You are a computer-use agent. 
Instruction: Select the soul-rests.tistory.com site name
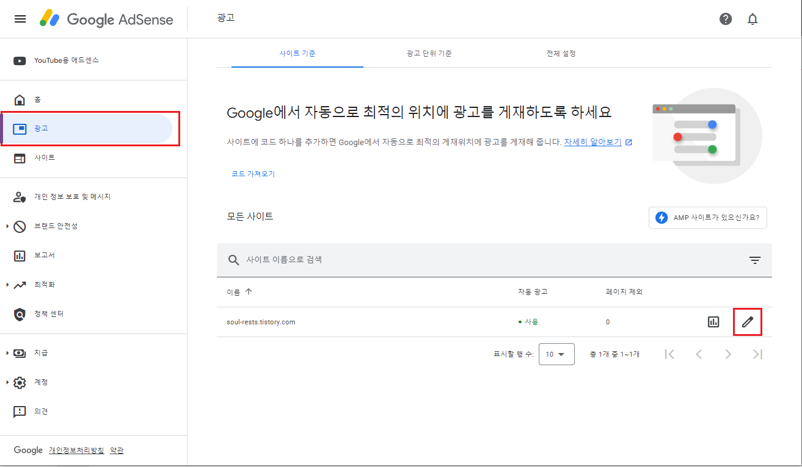click(x=261, y=322)
